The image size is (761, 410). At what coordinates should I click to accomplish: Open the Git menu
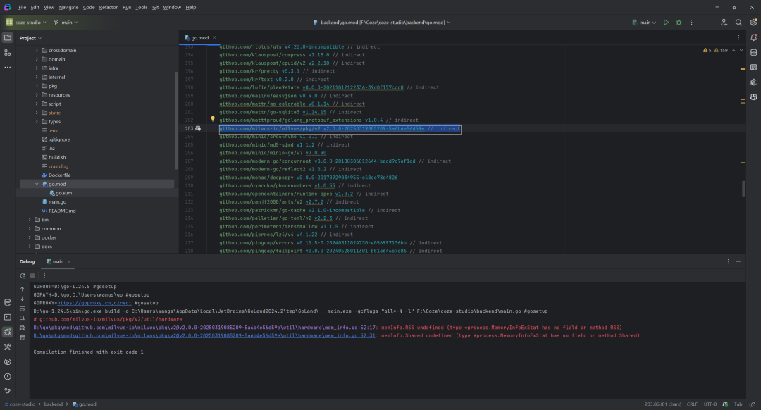tap(155, 7)
